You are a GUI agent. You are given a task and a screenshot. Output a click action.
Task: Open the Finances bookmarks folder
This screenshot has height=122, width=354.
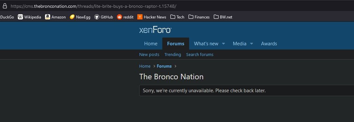pyautogui.click(x=199, y=17)
